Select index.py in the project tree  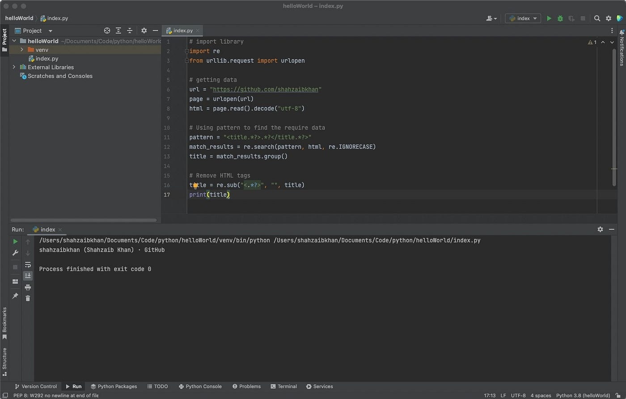tap(47, 59)
